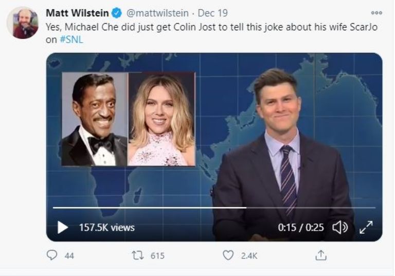395x276 pixels.
Task: Click the blue verified badge
Action: click(x=117, y=13)
